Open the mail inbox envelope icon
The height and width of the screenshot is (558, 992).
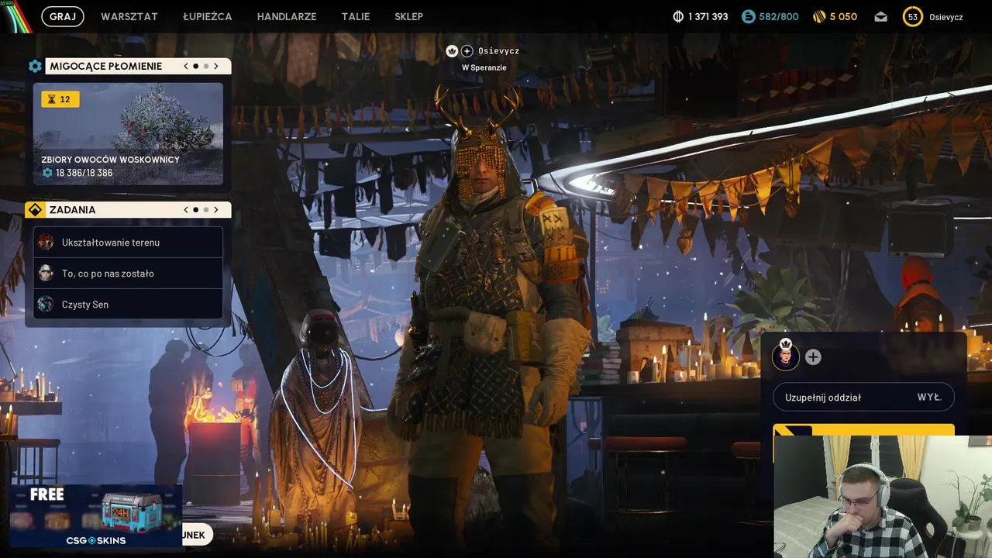(880, 16)
